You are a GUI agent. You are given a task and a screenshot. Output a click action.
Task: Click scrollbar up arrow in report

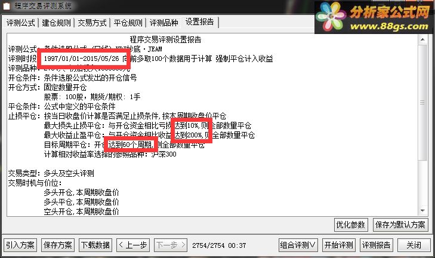[x=422, y=39]
